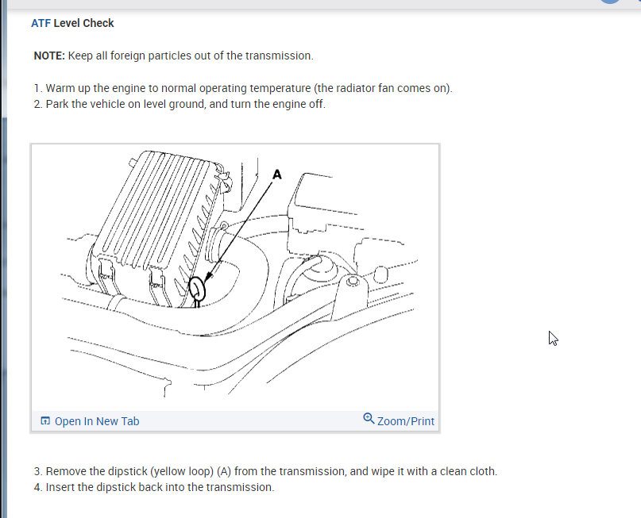Click step 3 'Remove the dipstick (yellow loop)'
Image resolution: width=641 pixels, height=518 pixels.
(x=265, y=471)
